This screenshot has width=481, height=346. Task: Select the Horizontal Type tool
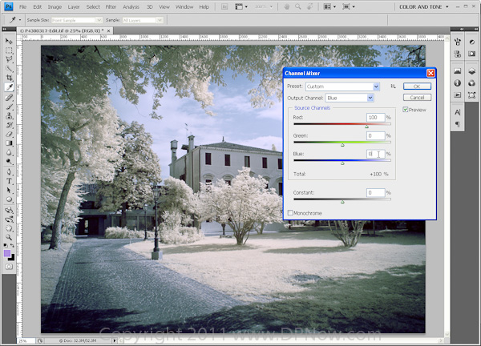click(x=9, y=181)
